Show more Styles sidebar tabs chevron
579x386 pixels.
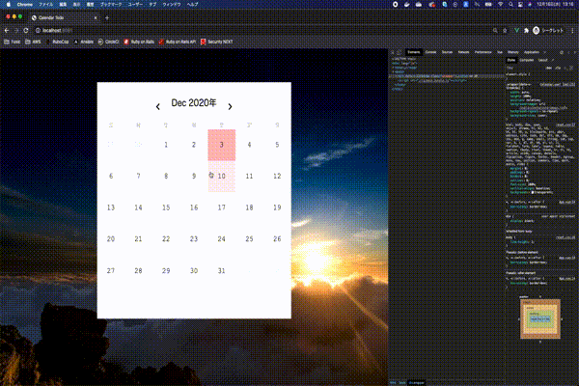coord(553,60)
